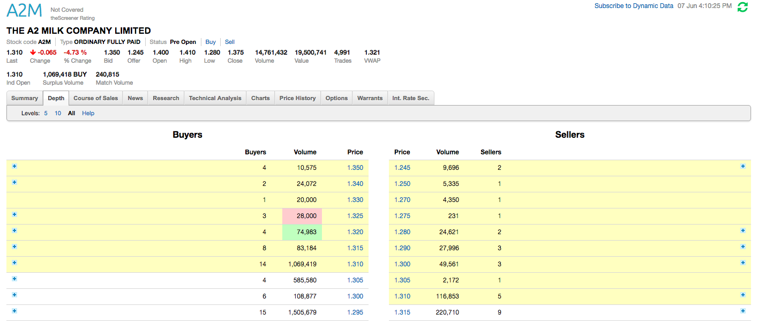Viewport: 758px width, 321px height.
Task: Click the Surplus Volume value 1,069,418 BUY
Action: 65,74
